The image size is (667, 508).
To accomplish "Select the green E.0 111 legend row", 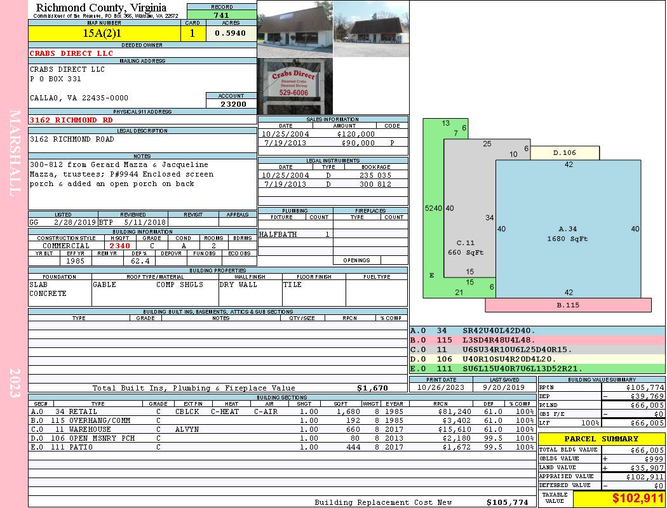I will pyautogui.click(x=537, y=369).
